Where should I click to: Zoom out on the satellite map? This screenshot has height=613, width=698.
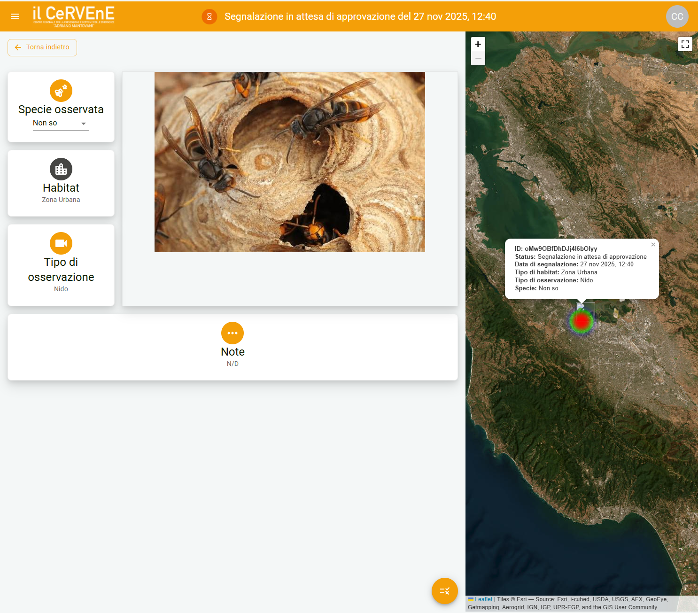(478, 58)
